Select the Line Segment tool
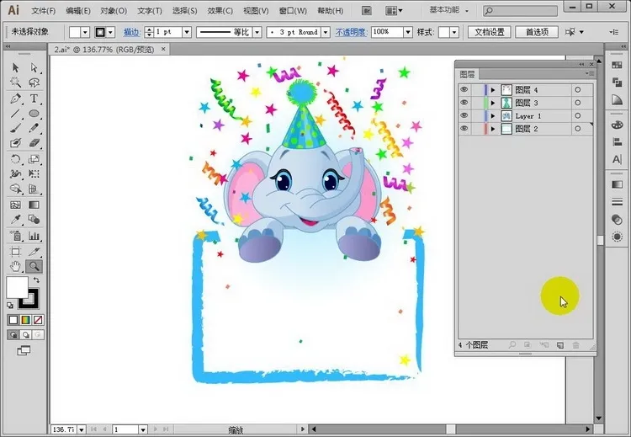The width and height of the screenshot is (631, 437). [x=15, y=114]
